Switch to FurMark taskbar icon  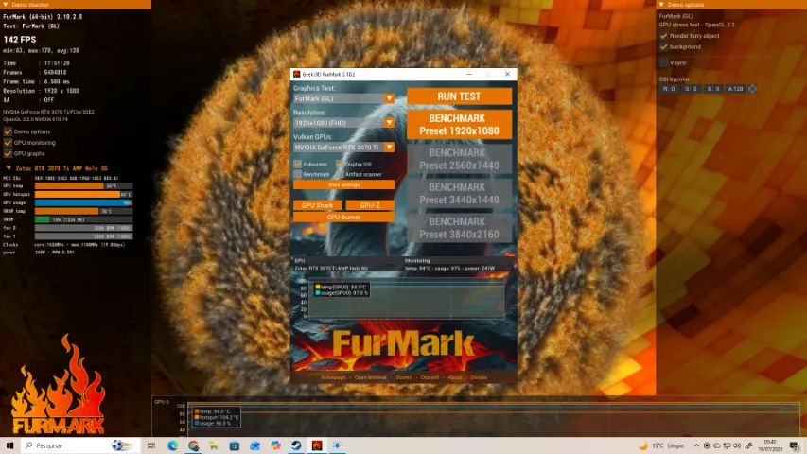[317, 445]
